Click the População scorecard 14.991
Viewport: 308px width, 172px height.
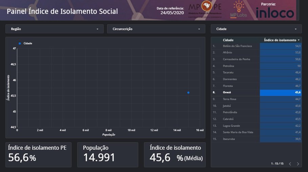click(107, 154)
